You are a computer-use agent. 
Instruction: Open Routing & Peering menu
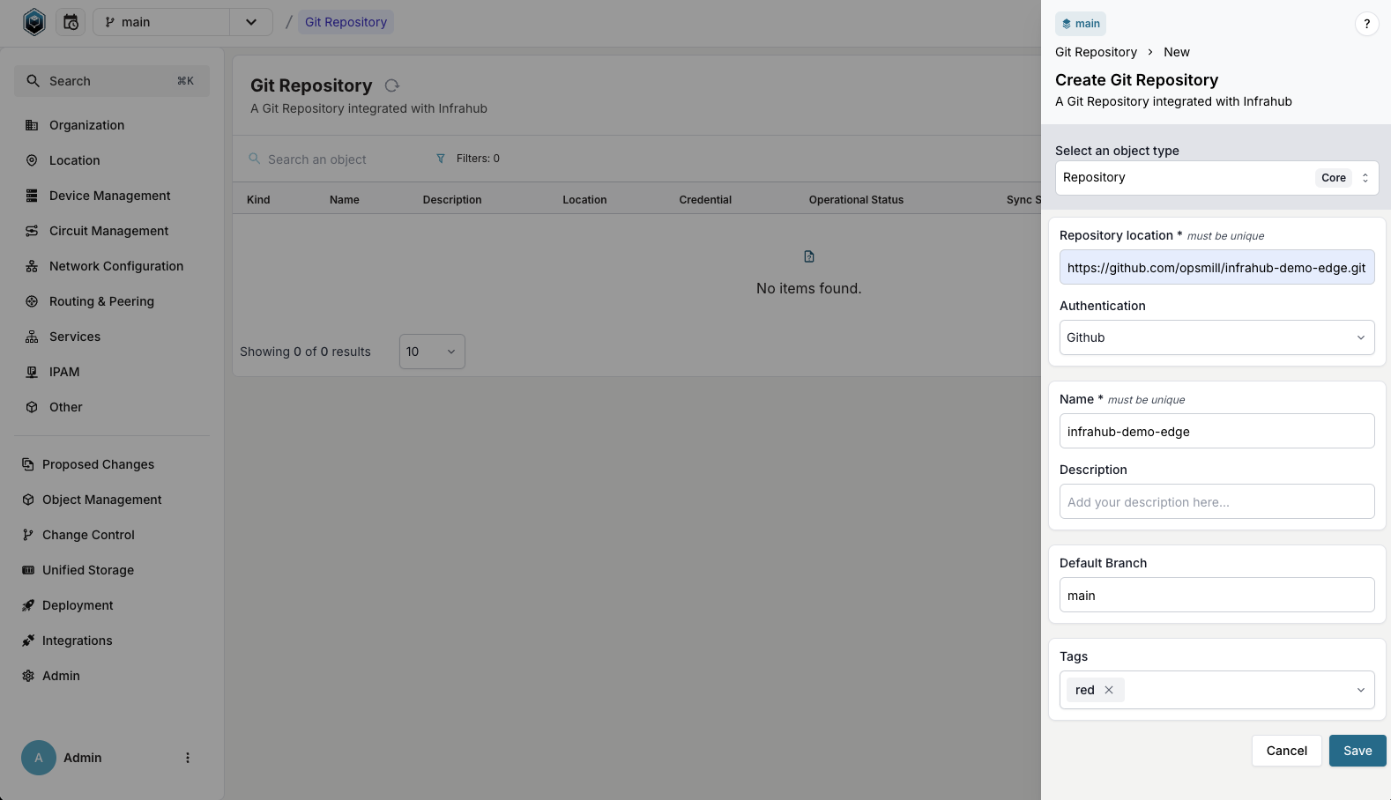101,301
